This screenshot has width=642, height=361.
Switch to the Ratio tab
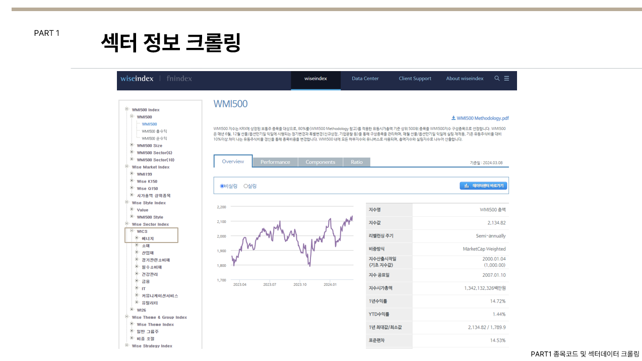(357, 162)
